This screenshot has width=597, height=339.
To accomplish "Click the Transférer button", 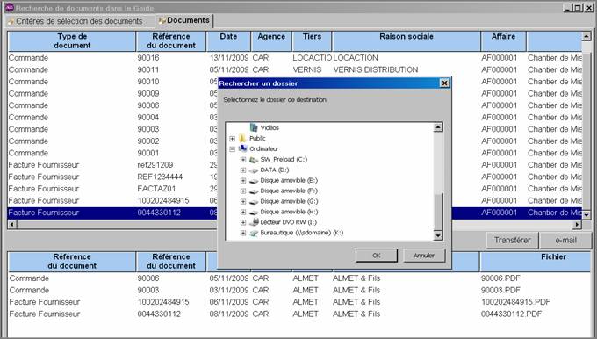I will [512, 240].
